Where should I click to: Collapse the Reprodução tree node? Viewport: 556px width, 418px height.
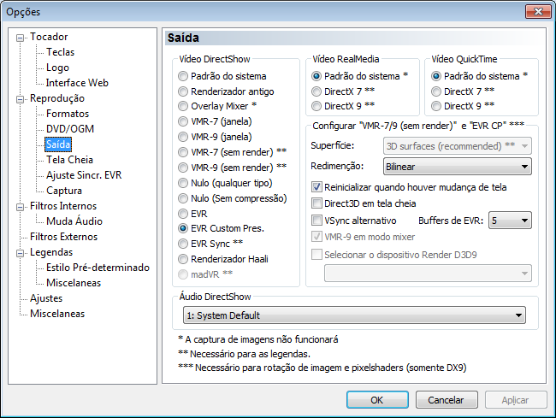point(21,99)
